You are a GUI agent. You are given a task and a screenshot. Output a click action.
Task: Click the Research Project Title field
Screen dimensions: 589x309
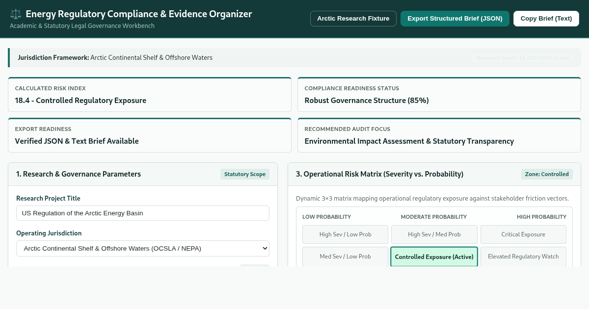143,213
